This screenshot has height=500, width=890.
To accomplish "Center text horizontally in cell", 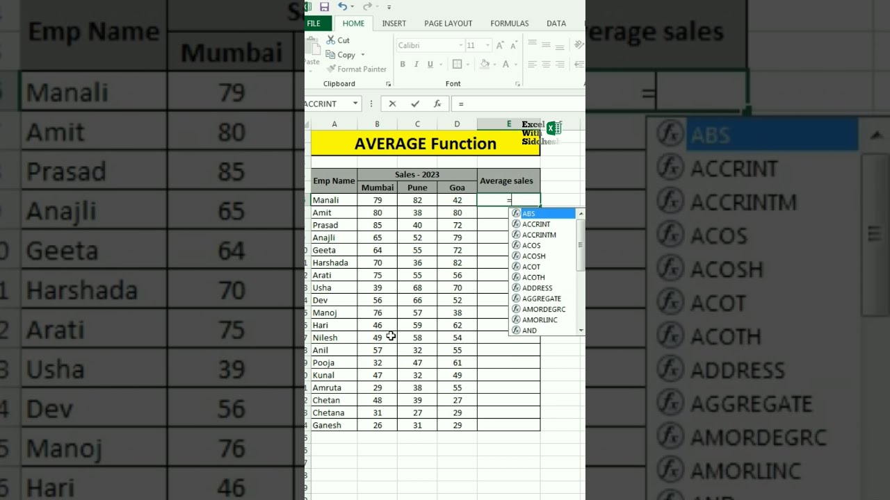I will (547, 65).
